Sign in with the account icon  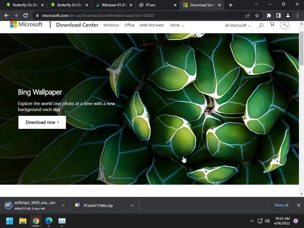[285, 25]
